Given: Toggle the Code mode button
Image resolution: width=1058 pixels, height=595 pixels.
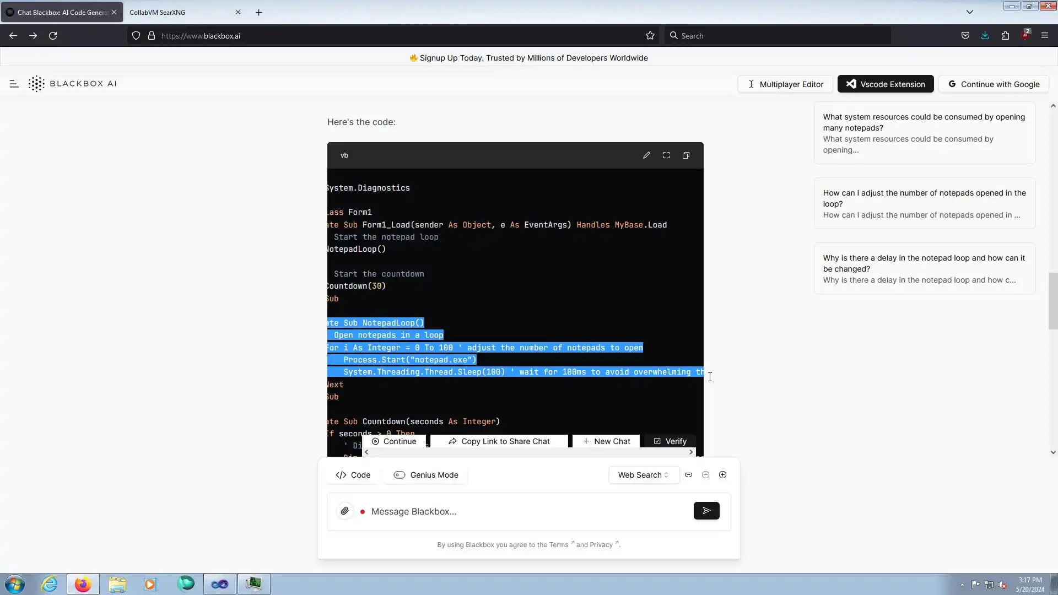Looking at the screenshot, I should click(x=353, y=475).
